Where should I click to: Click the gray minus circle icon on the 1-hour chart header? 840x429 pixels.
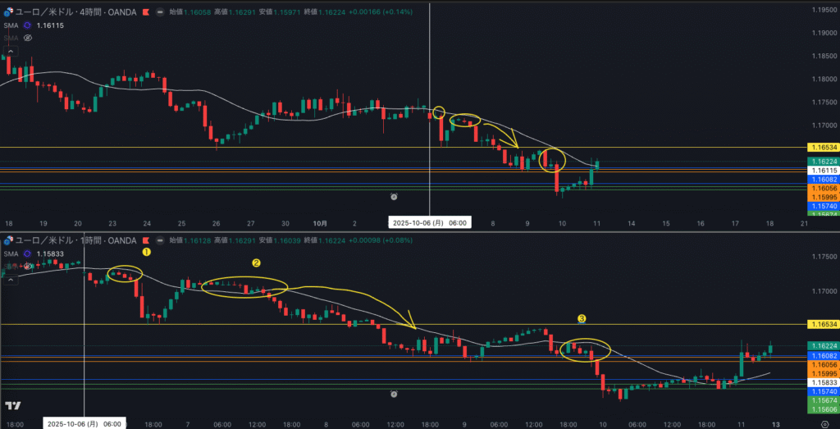159,240
